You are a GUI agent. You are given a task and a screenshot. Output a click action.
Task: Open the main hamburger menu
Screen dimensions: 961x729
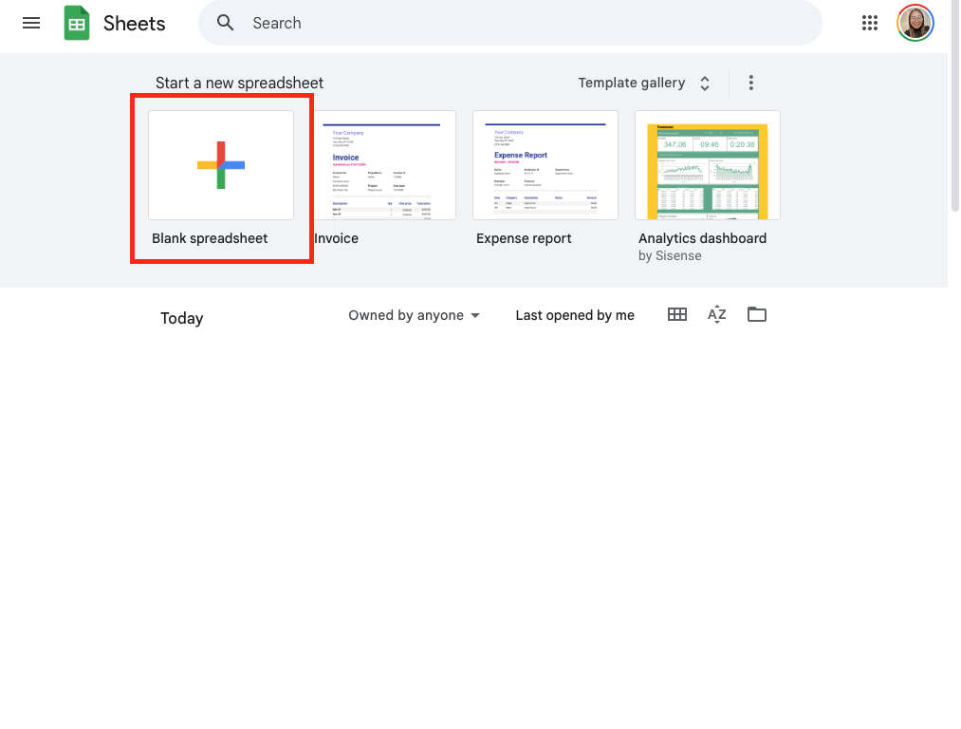(31, 24)
